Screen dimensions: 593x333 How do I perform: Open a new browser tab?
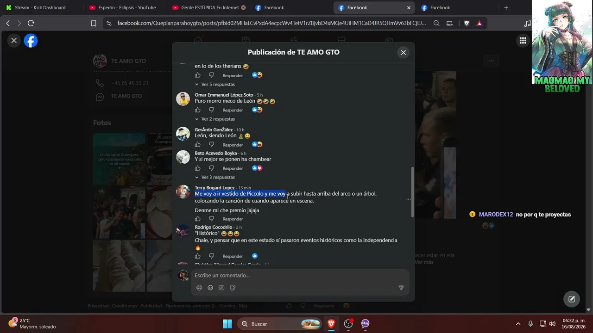pos(506,7)
